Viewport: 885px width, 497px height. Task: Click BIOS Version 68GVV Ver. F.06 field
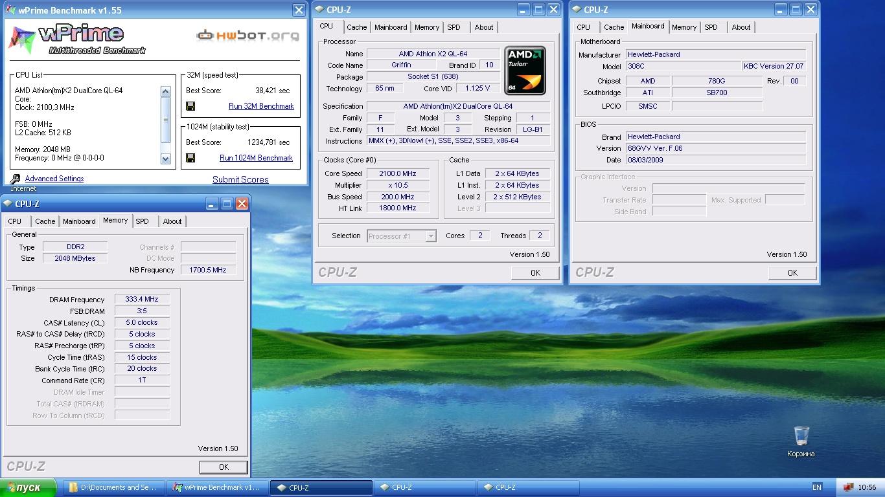pyautogui.click(x=715, y=148)
